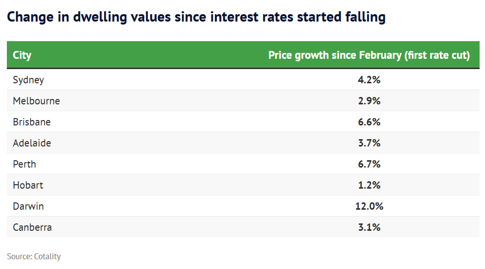Click the 12.0% value for Darwin
485x269 pixels.
[369, 206]
